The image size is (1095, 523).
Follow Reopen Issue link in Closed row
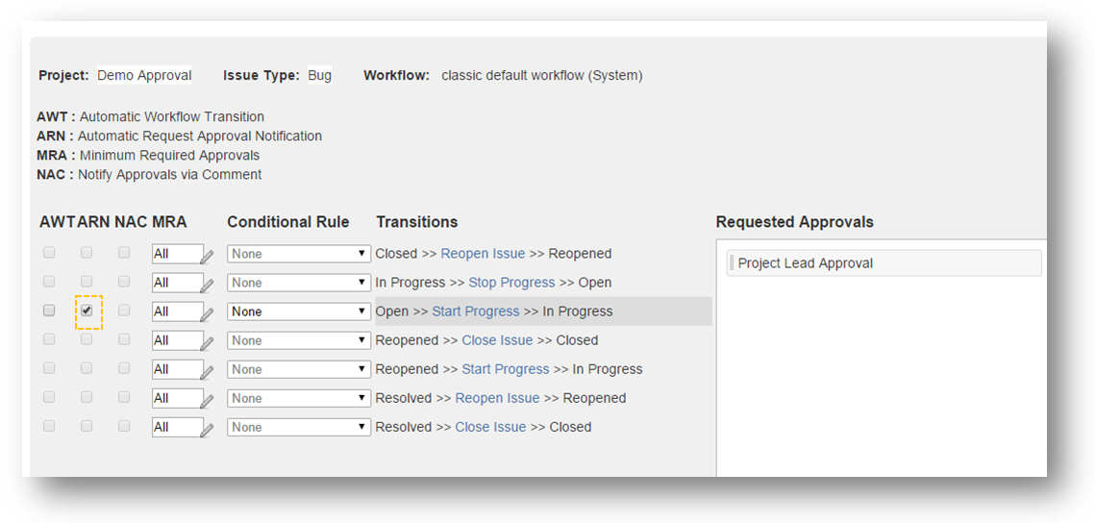(x=483, y=254)
